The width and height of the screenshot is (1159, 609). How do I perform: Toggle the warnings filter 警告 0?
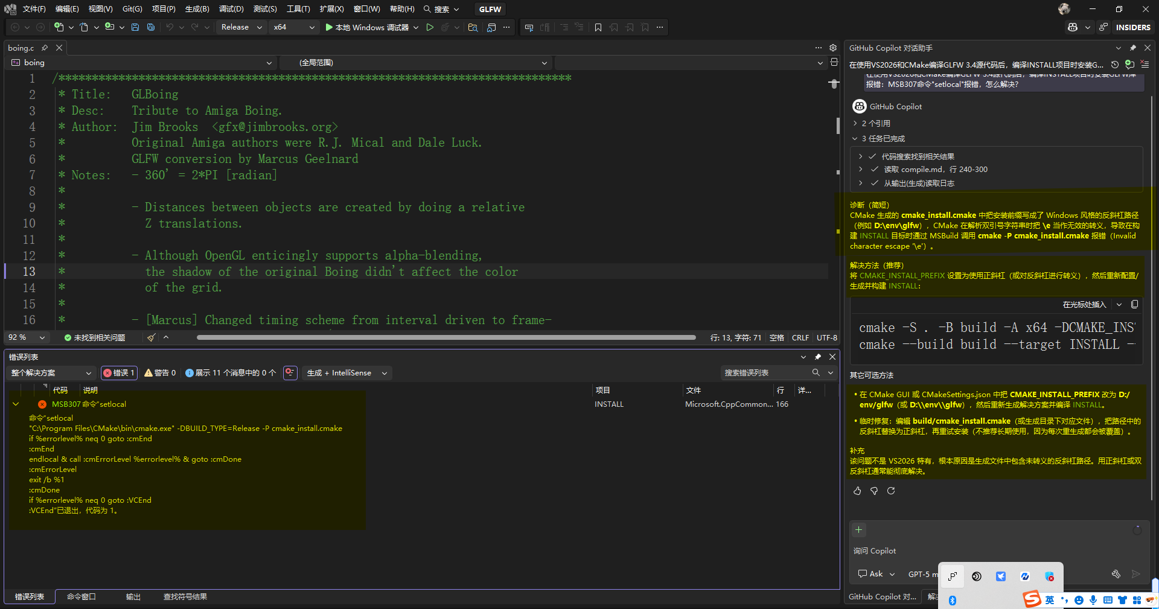tap(160, 373)
